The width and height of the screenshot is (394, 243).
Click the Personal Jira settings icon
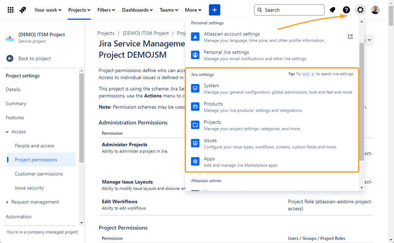[195, 55]
